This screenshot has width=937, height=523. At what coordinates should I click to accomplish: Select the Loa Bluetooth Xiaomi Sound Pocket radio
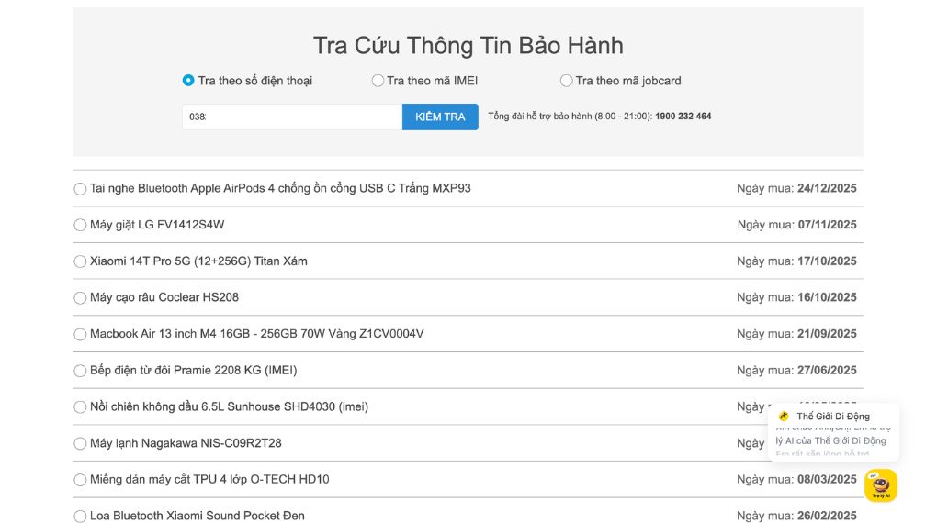80,517
